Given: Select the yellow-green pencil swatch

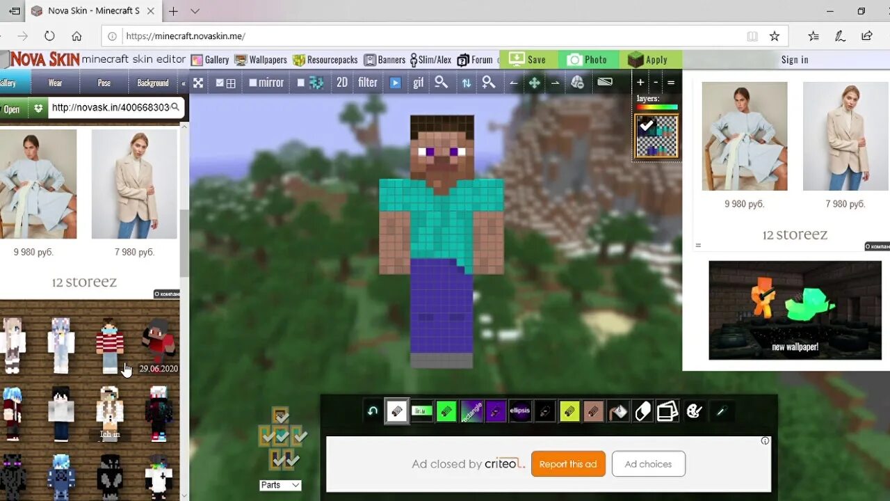Looking at the screenshot, I should coord(569,411).
